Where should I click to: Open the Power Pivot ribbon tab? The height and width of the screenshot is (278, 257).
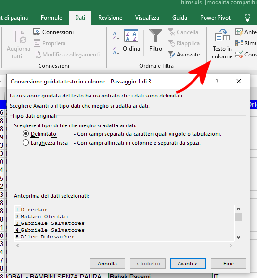pyautogui.click(x=215, y=18)
